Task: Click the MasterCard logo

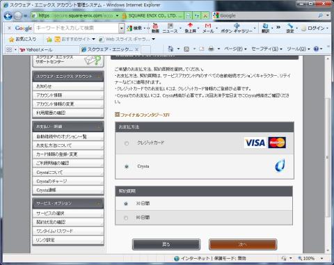Action: tap(277, 143)
